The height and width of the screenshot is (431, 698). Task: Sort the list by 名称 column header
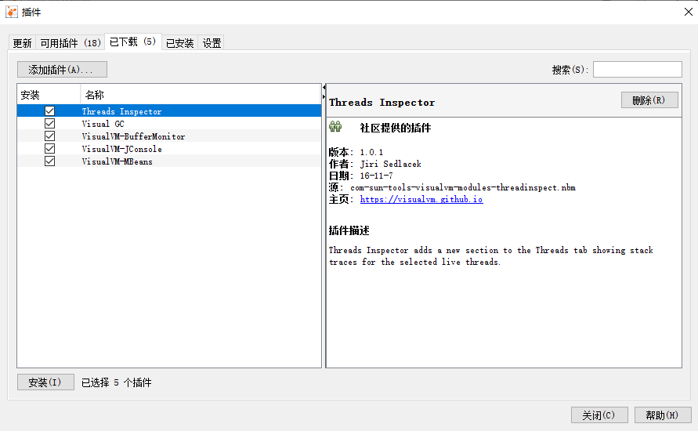(200, 95)
